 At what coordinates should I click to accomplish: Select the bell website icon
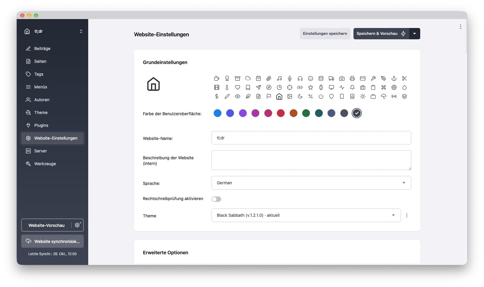(352, 88)
